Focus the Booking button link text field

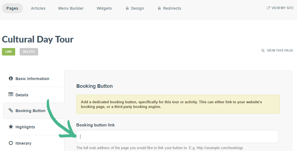[177, 136]
